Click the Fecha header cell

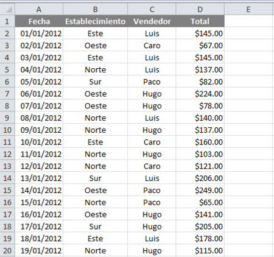[39, 21]
